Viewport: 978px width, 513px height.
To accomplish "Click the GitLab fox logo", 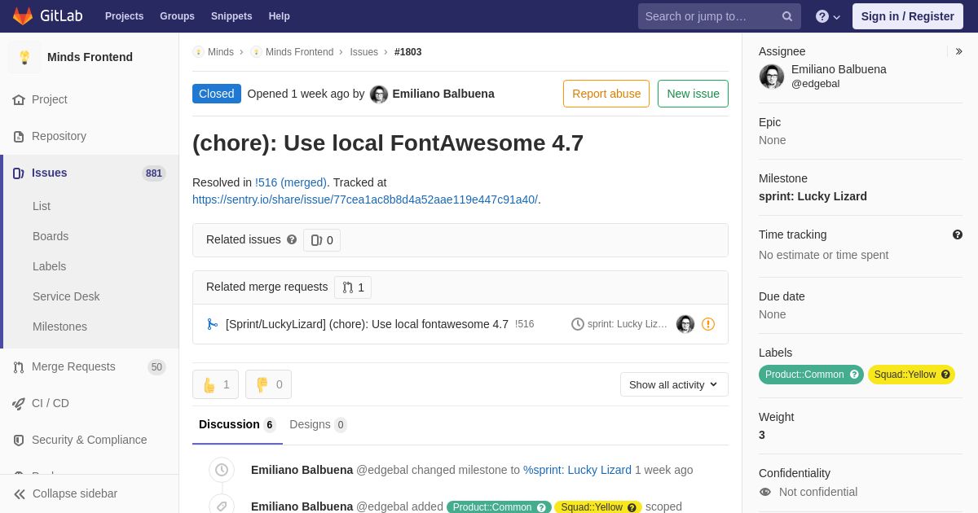I will click(x=23, y=16).
